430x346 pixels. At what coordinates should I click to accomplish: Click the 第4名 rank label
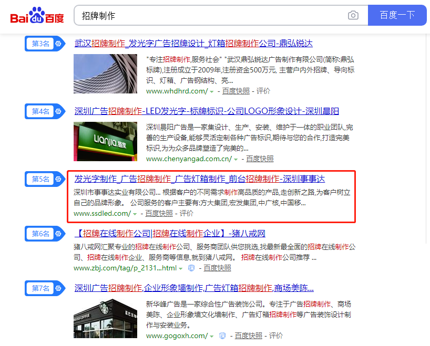click(40, 111)
